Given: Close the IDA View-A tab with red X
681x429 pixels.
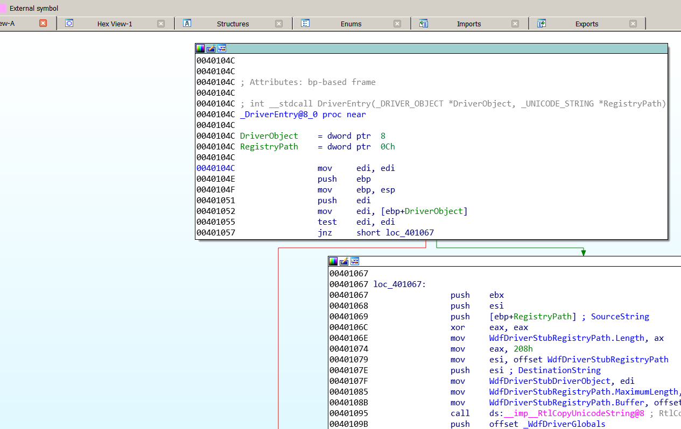Looking at the screenshot, I should coord(43,23).
